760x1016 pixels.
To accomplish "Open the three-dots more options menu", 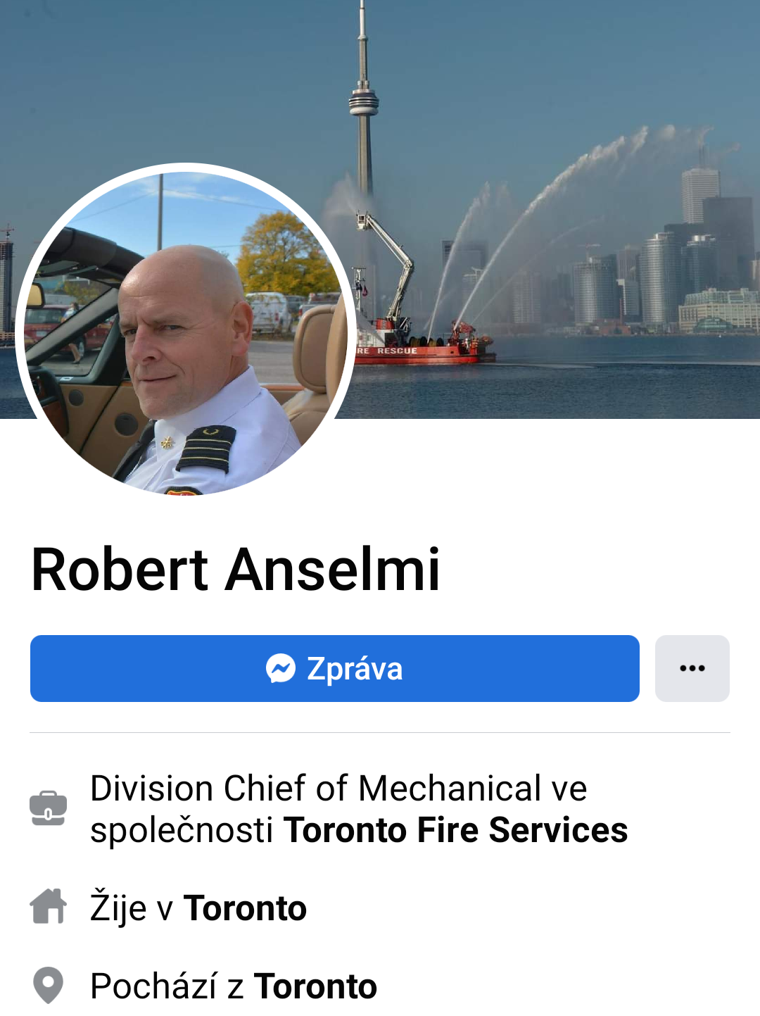I will coord(692,668).
